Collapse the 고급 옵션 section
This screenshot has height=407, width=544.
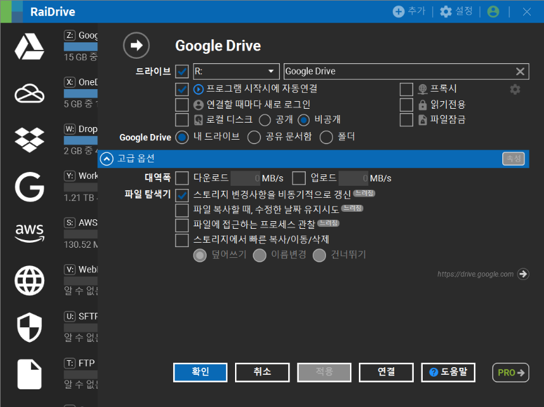[106, 159]
